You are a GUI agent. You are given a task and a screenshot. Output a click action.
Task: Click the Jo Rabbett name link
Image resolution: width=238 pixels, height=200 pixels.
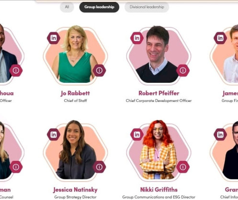click(75, 93)
